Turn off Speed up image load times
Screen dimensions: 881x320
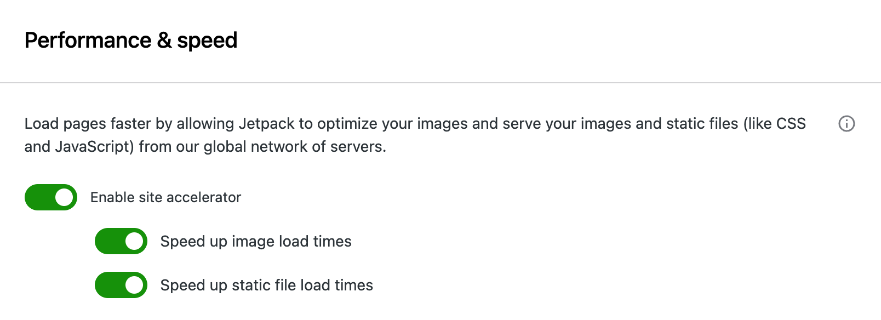point(121,241)
